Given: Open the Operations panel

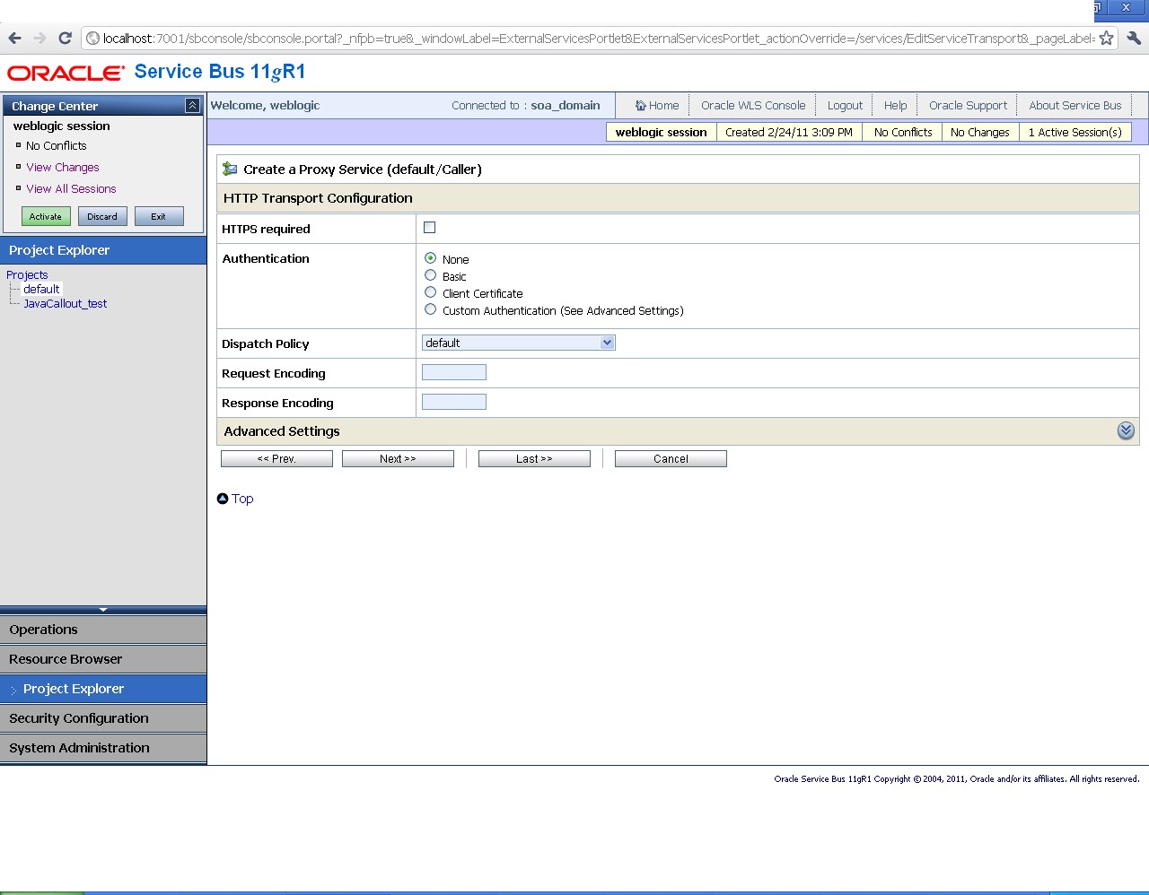Looking at the screenshot, I should click(103, 630).
